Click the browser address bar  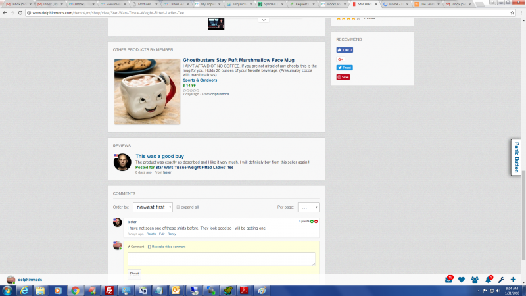[268, 13]
